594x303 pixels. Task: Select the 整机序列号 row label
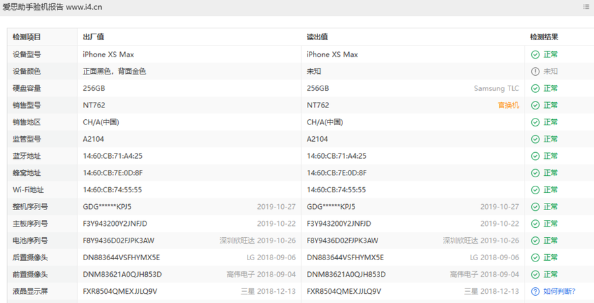coord(30,207)
